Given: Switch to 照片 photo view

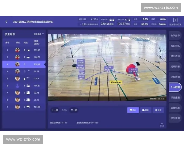Looking at the screenshot, I should click(x=133, y=110).
